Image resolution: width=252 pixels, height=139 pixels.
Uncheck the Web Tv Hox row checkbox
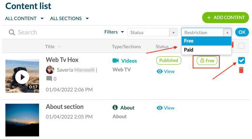241,60
